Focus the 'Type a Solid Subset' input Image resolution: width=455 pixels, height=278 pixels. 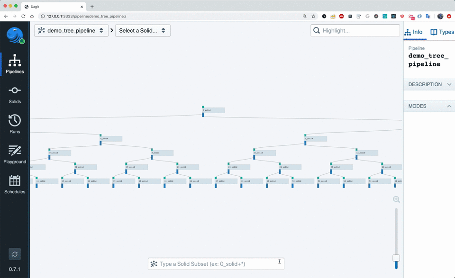click(216, 264)
